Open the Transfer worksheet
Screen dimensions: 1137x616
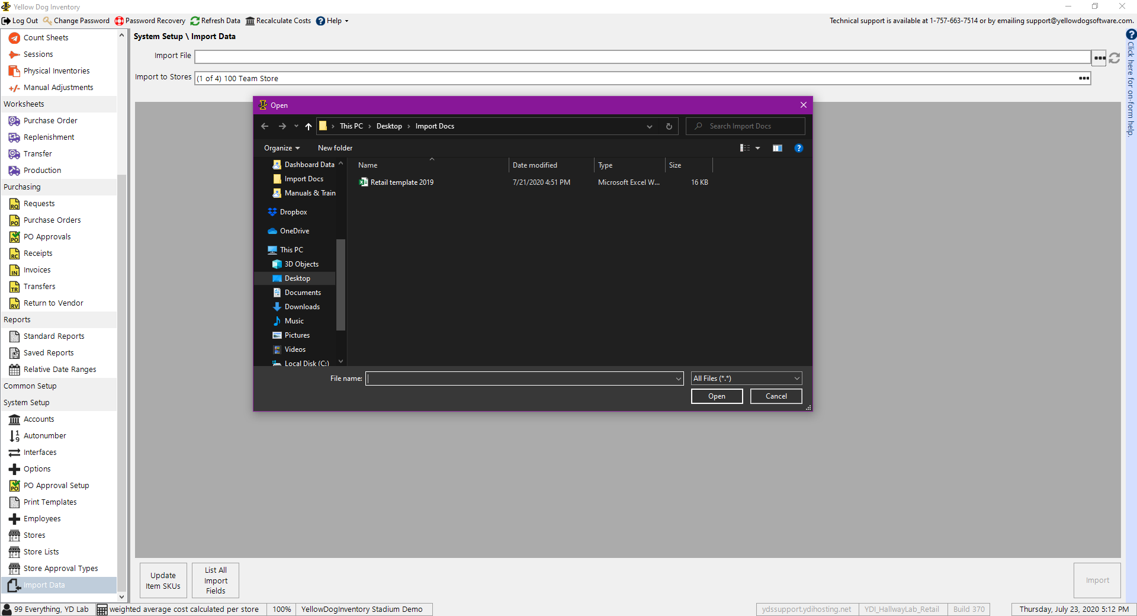coord(37,153)
